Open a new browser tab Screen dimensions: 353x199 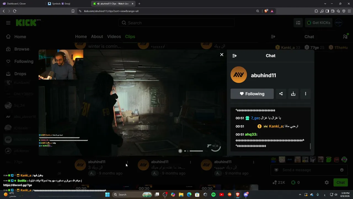click(139, 4)
